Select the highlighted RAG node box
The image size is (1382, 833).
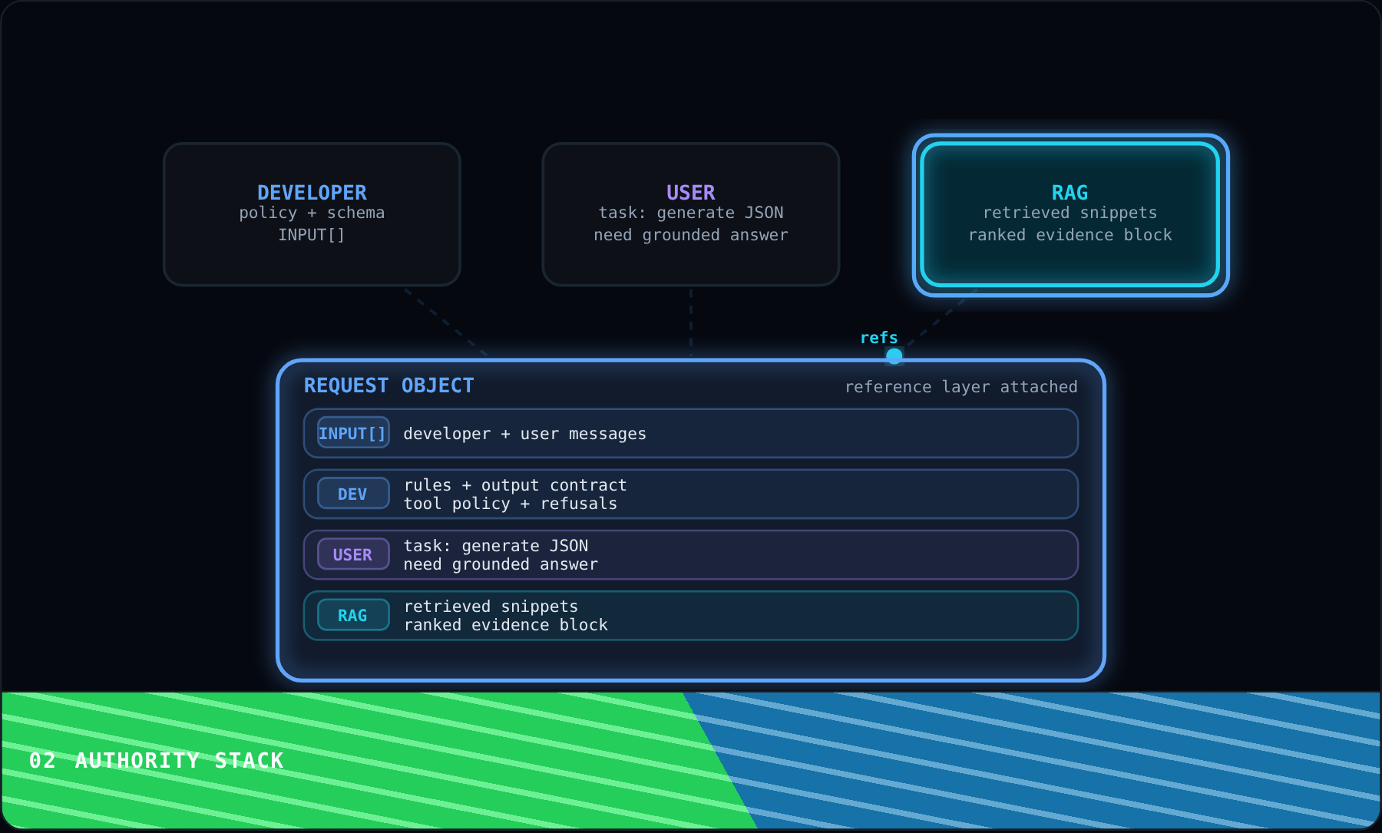click(x=1070, y=214)
